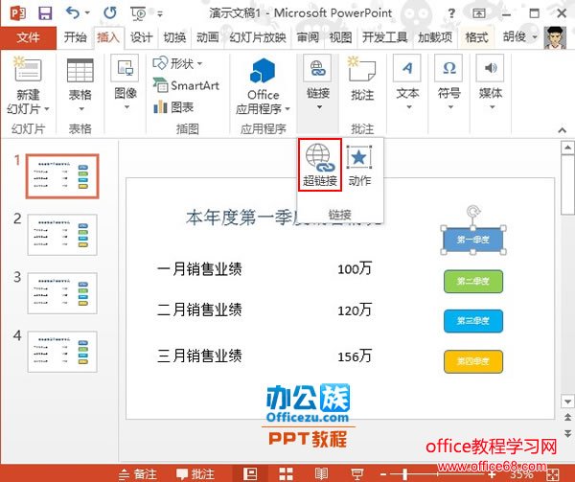Go to previous slide double-arrow button
This screenshot has width=575, height=482.
coord(567,417)
